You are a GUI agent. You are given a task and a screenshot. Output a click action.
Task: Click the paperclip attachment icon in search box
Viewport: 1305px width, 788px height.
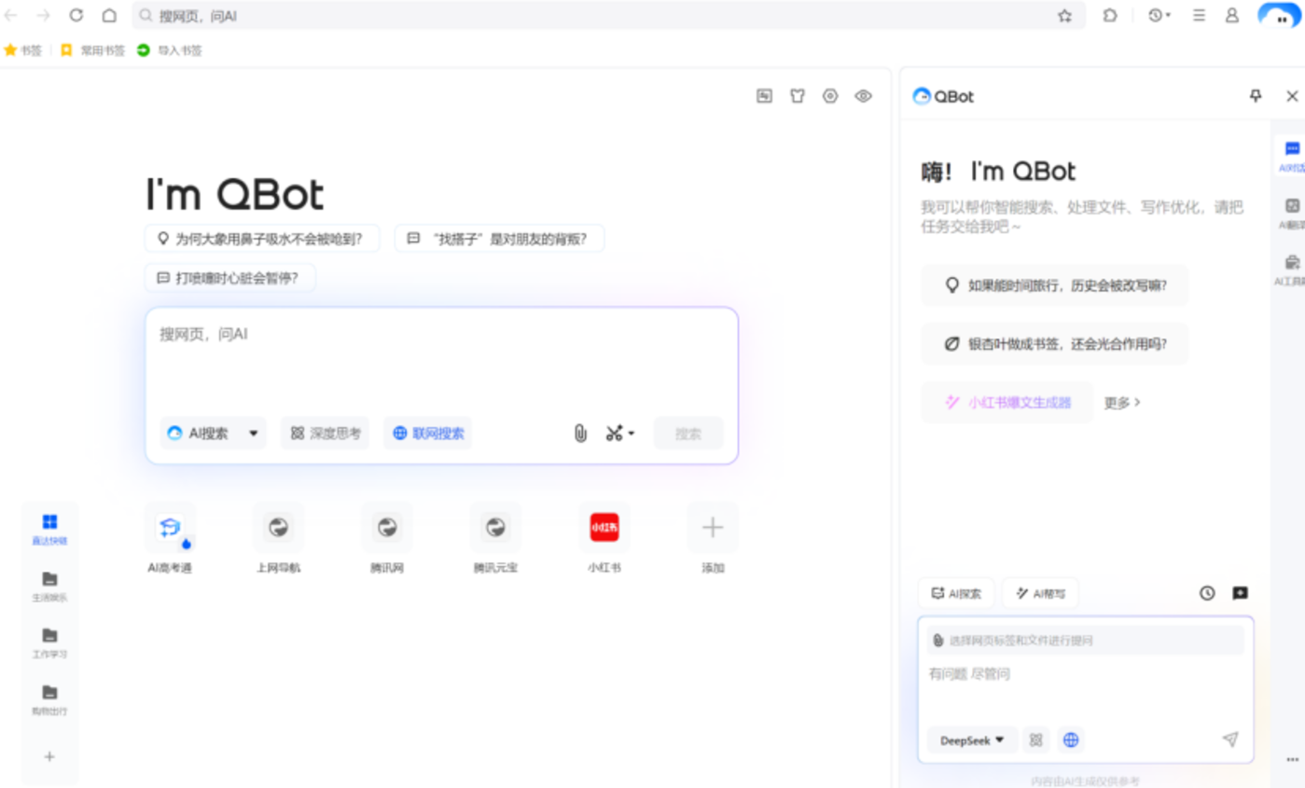click(x=580, y=433)
